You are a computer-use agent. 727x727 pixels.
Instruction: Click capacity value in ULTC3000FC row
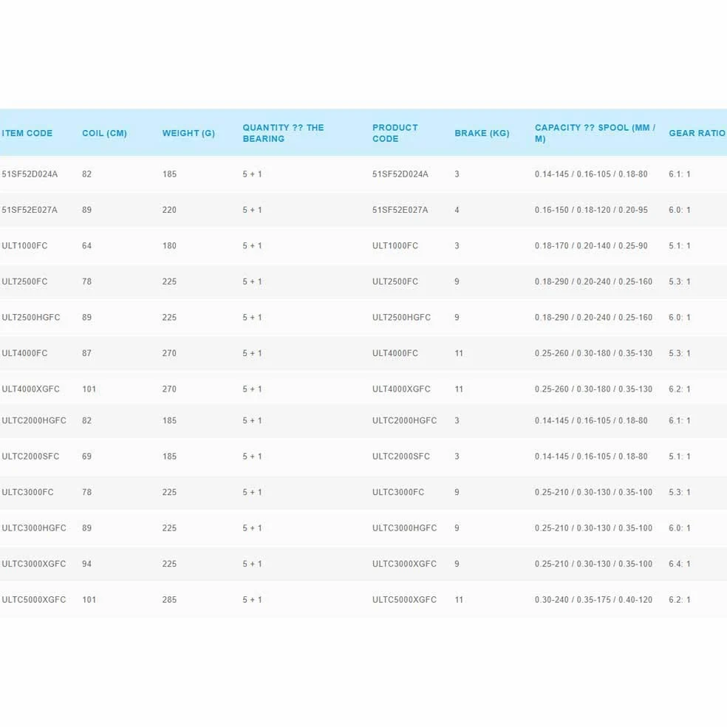[593, 492]
